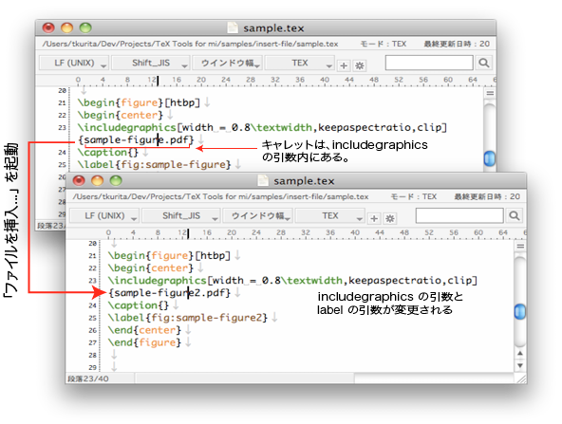Open Shift_JIS encoding dropdown in front window
This screenshot has height=424, width=562.
click(181, 215)
